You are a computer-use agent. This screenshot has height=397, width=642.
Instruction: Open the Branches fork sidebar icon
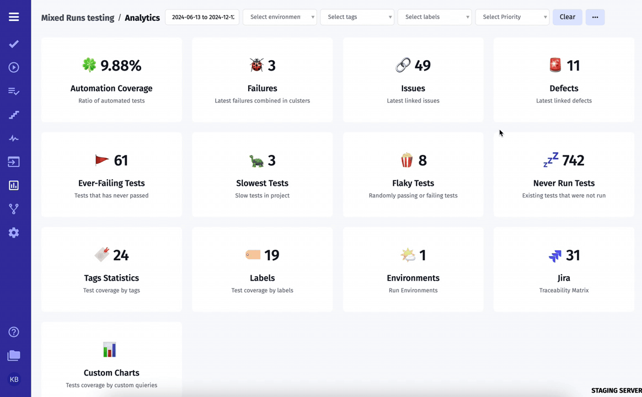14,209
